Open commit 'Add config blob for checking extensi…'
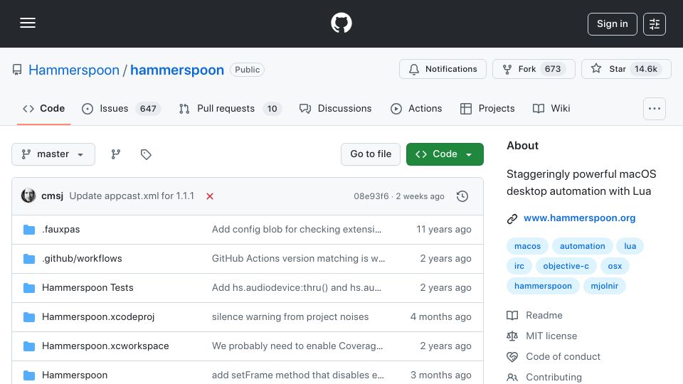Image resolution: width=683 pixels, height=384 pixels. tap(297, 230)
